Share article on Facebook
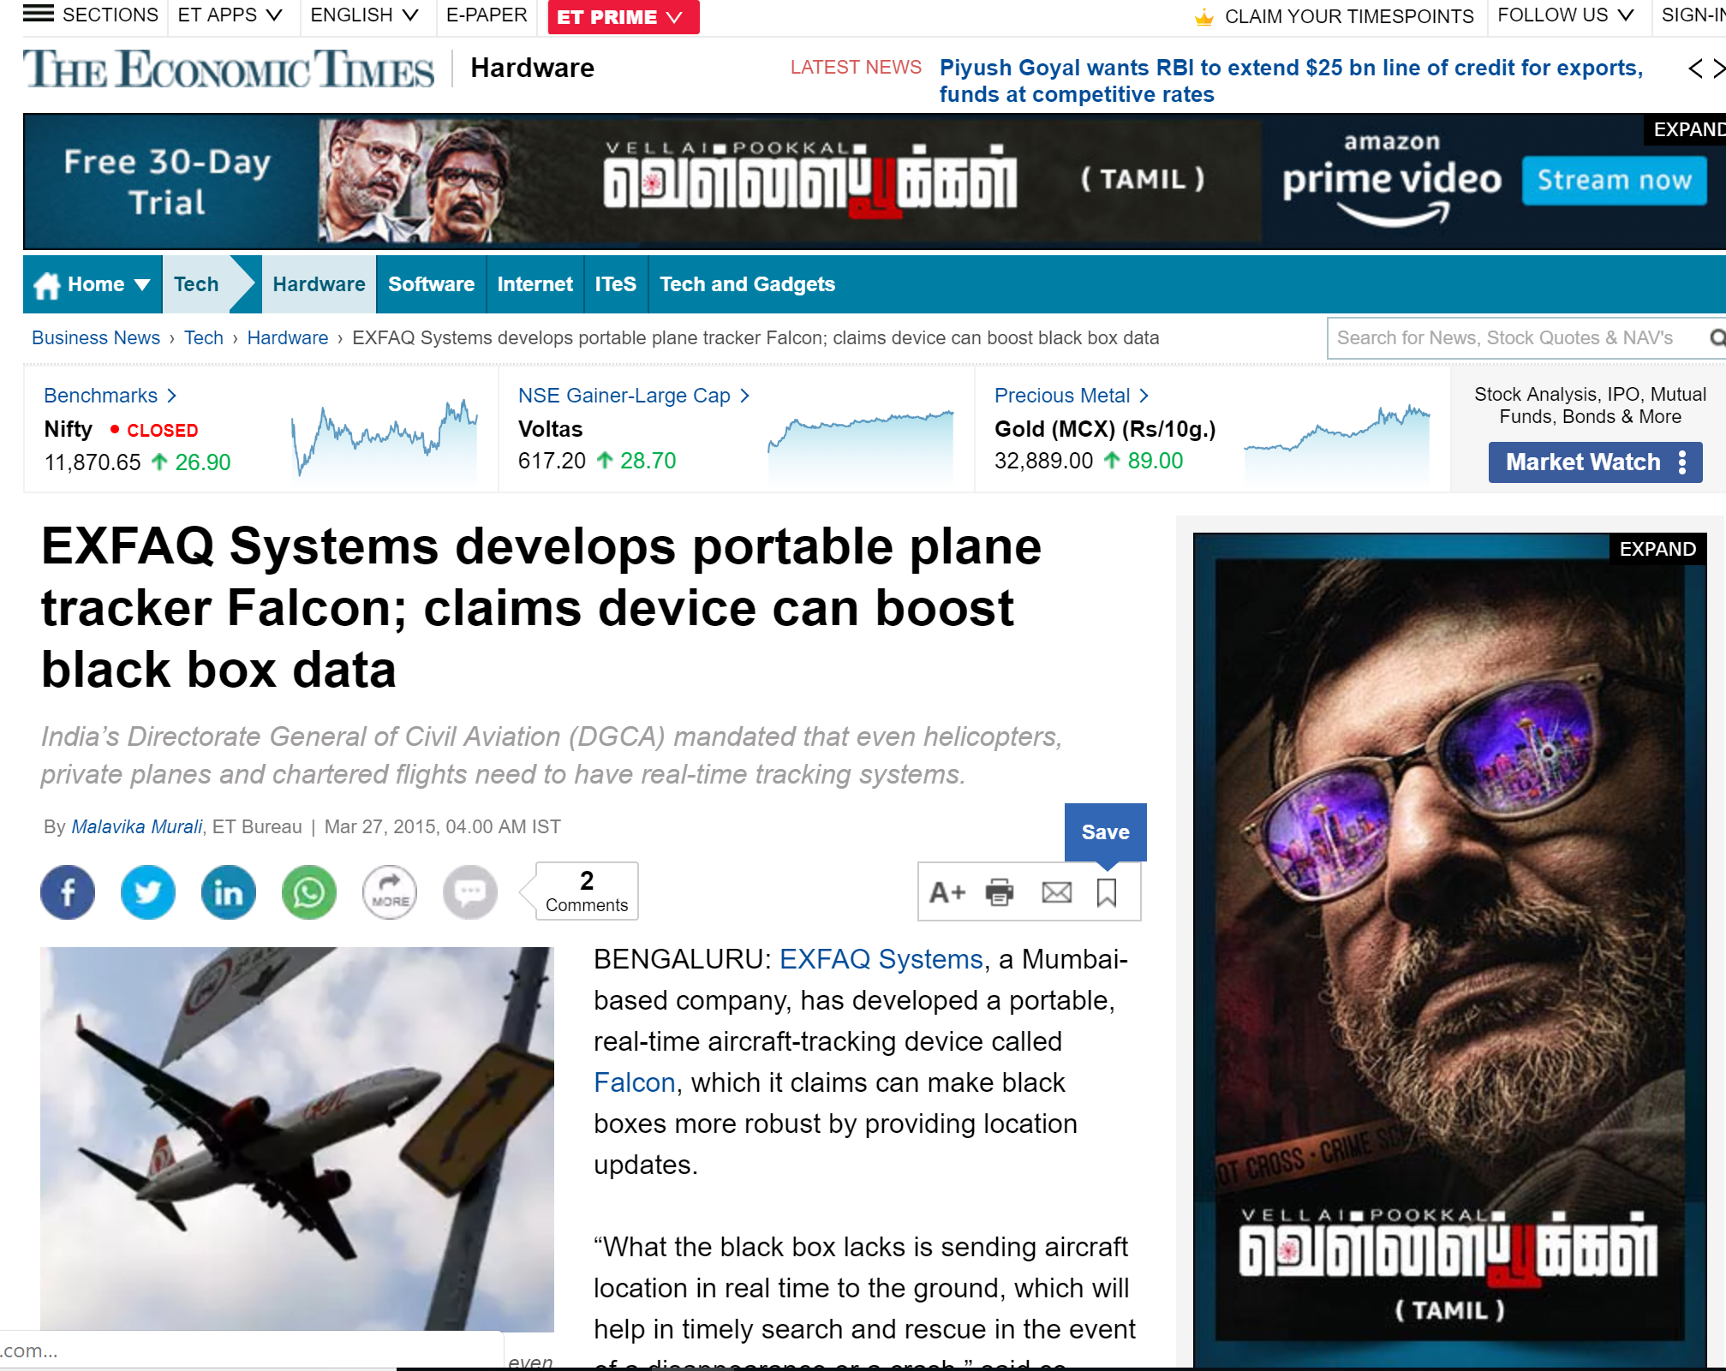This screenshot has height=1371, width=1726. pyautogui.click(x=68, y=892)
